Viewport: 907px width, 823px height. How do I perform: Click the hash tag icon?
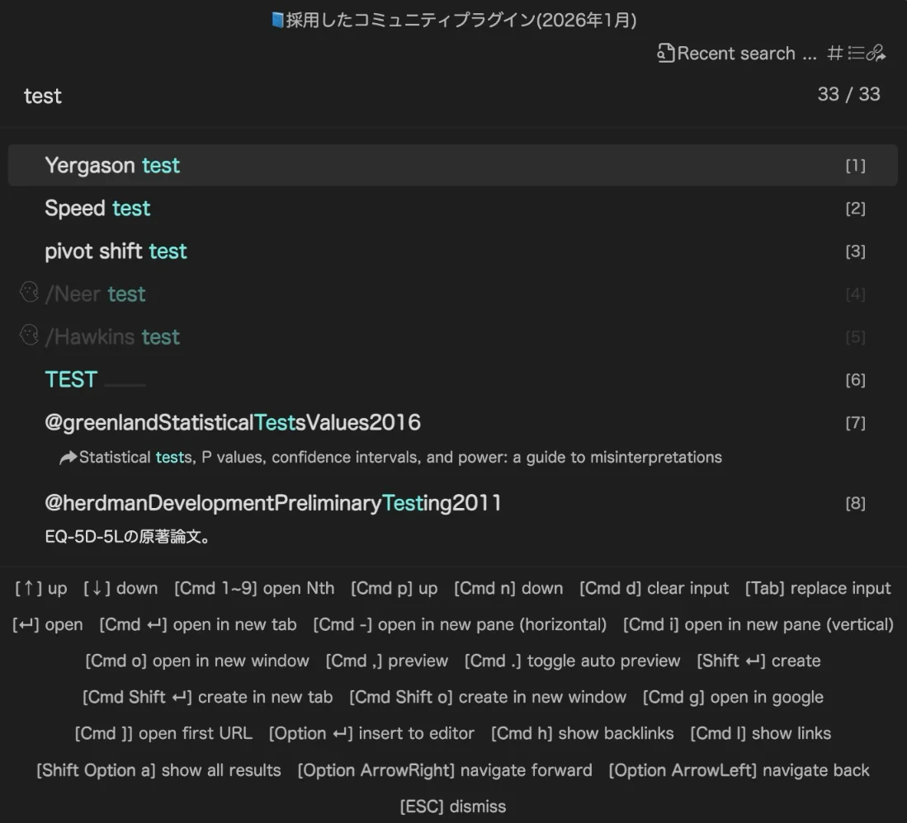[x=835, y=54]
